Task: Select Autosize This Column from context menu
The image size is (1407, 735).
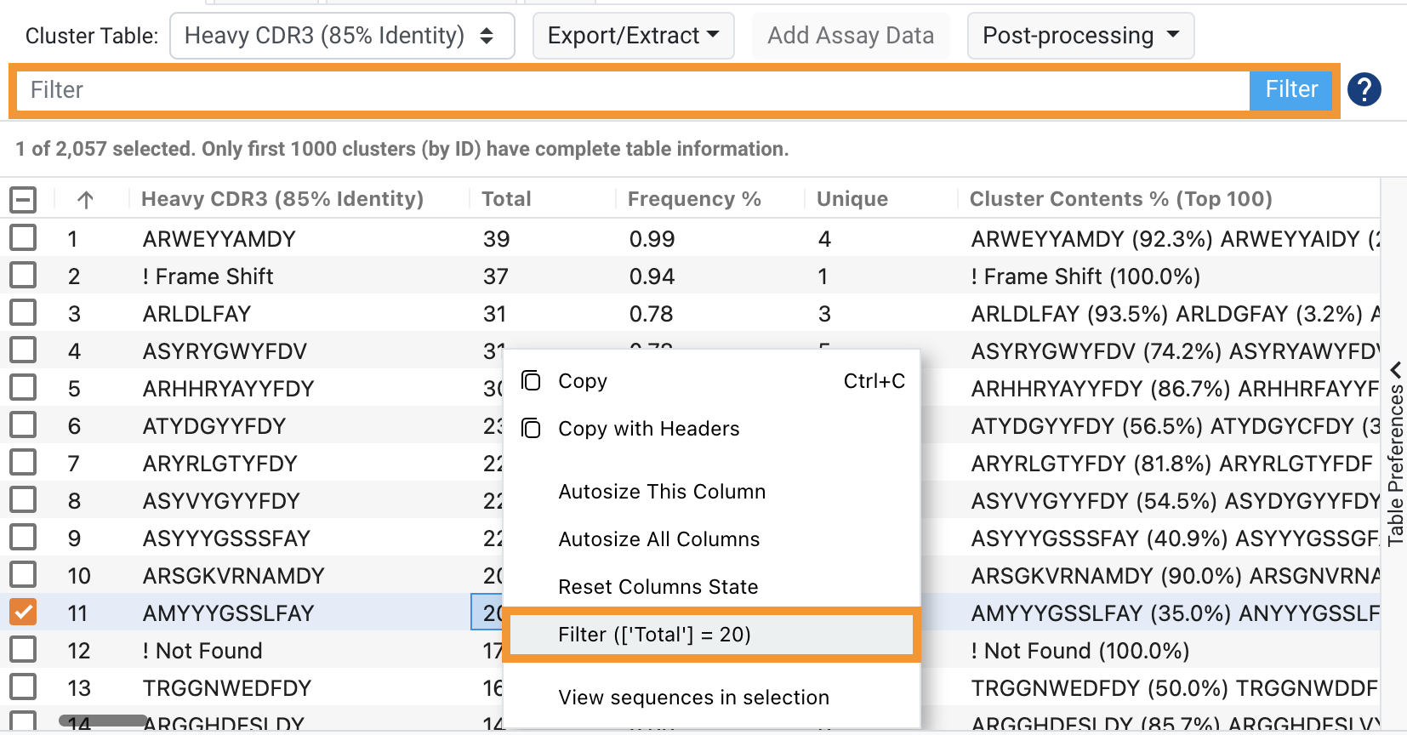Action: pyautogui.click(x=662, y=492)
